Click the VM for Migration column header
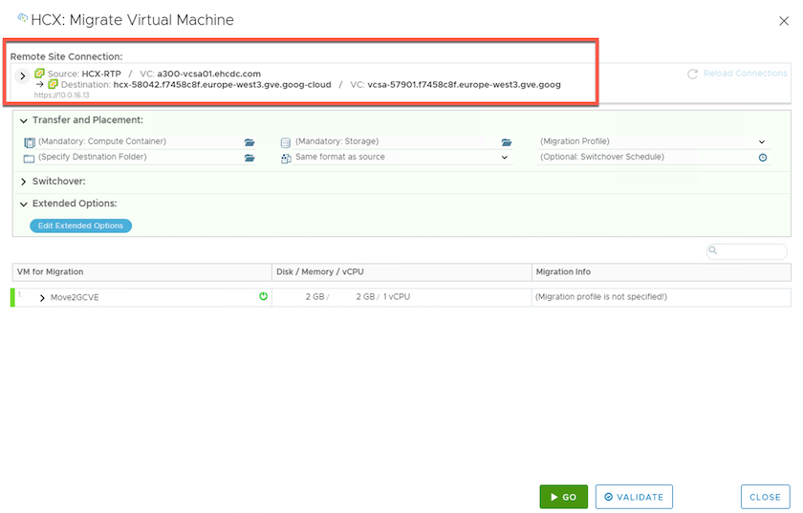Viewport: 803px width, 513px height. pos(141,272)
